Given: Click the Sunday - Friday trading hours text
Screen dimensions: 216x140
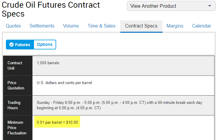Looking at the screenshot, I should pyautogui.click(x=119, y=105).
